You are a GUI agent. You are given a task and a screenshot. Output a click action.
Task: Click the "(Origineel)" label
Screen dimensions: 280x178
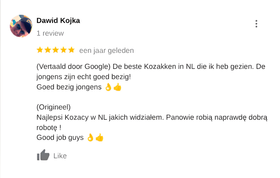54,107
